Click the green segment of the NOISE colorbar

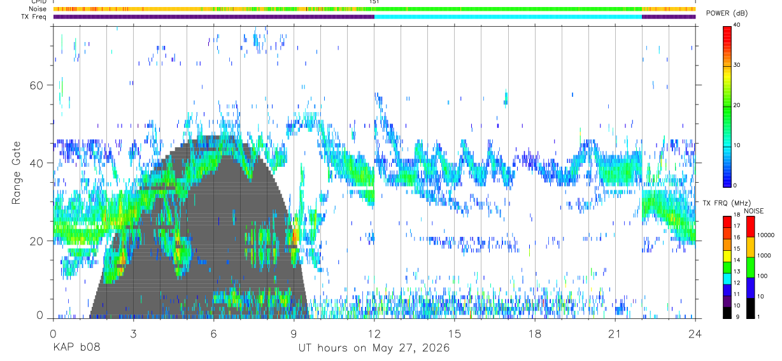click(x=750, y=267)
